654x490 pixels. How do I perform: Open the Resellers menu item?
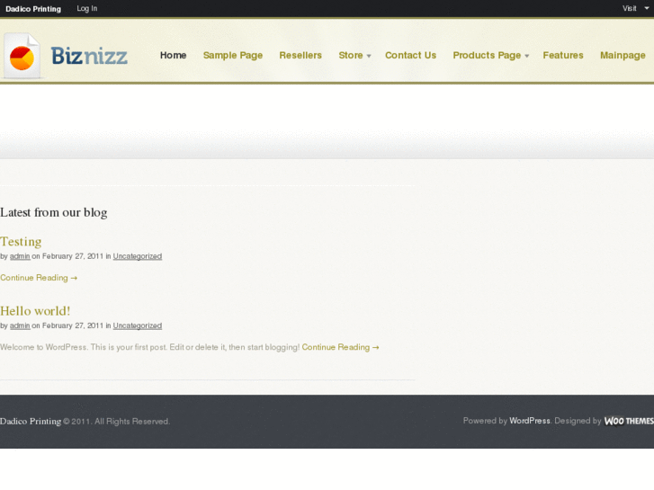[x=300, y=55]
